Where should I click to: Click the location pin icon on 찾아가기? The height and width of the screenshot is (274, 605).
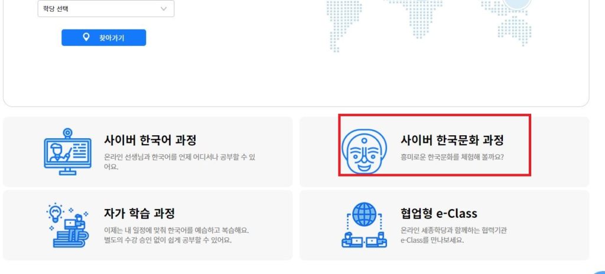click(86, 38)
